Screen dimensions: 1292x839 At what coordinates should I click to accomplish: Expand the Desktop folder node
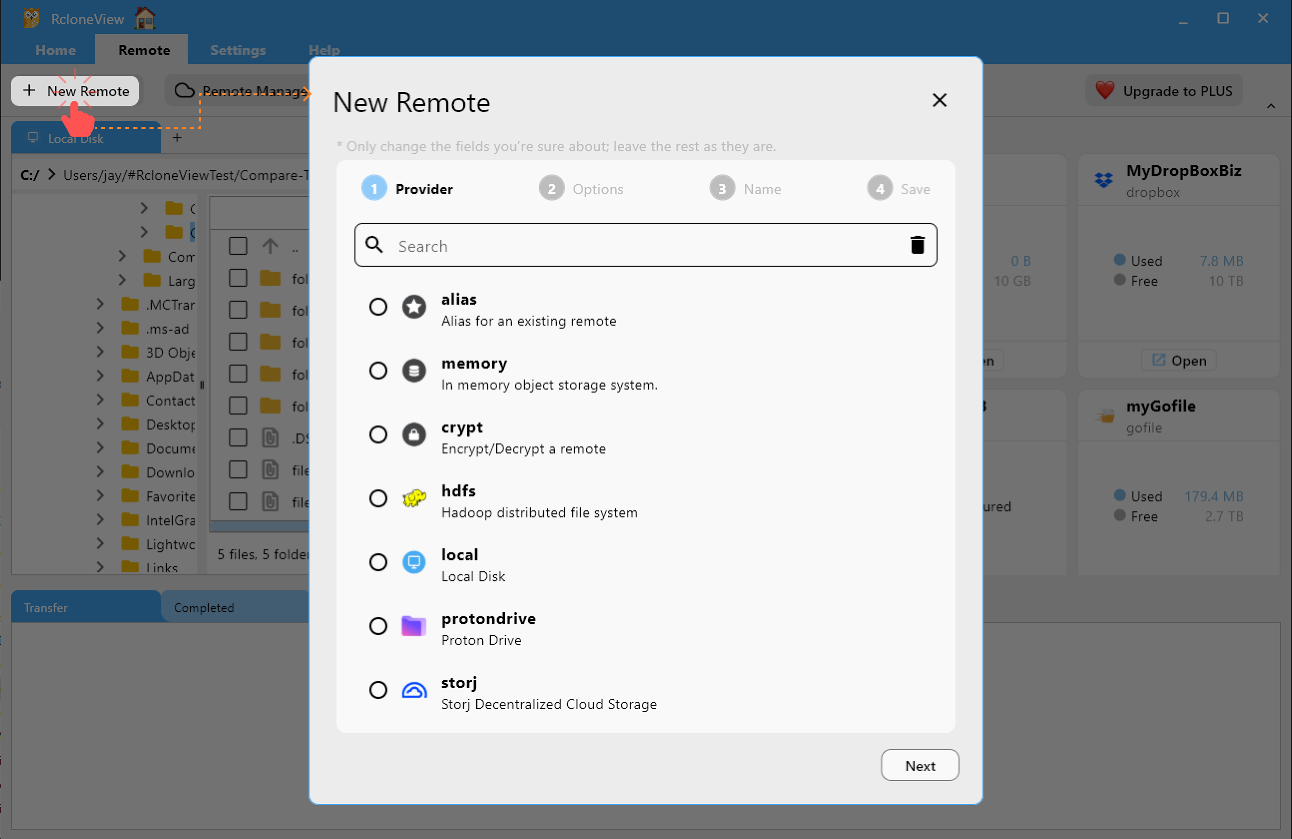[x=100, y=424]
